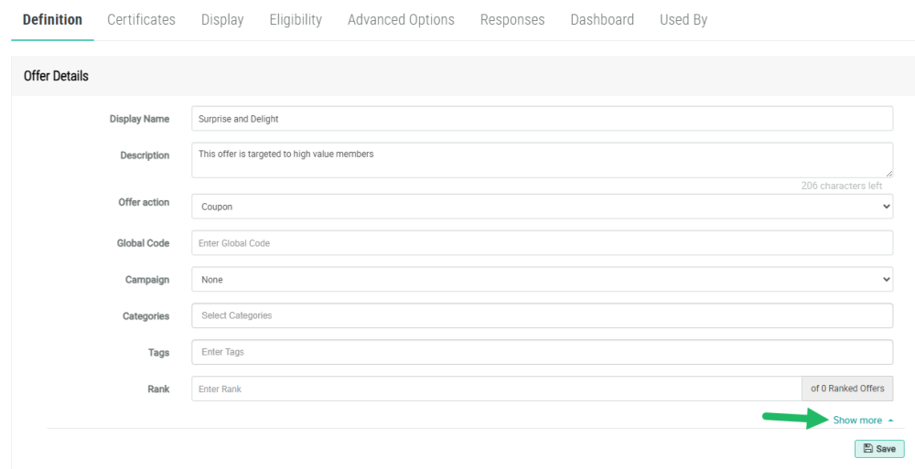This screenshot has height=469, width=915.
Task: Click the Enter Tags field
Action: pos(542,352)
